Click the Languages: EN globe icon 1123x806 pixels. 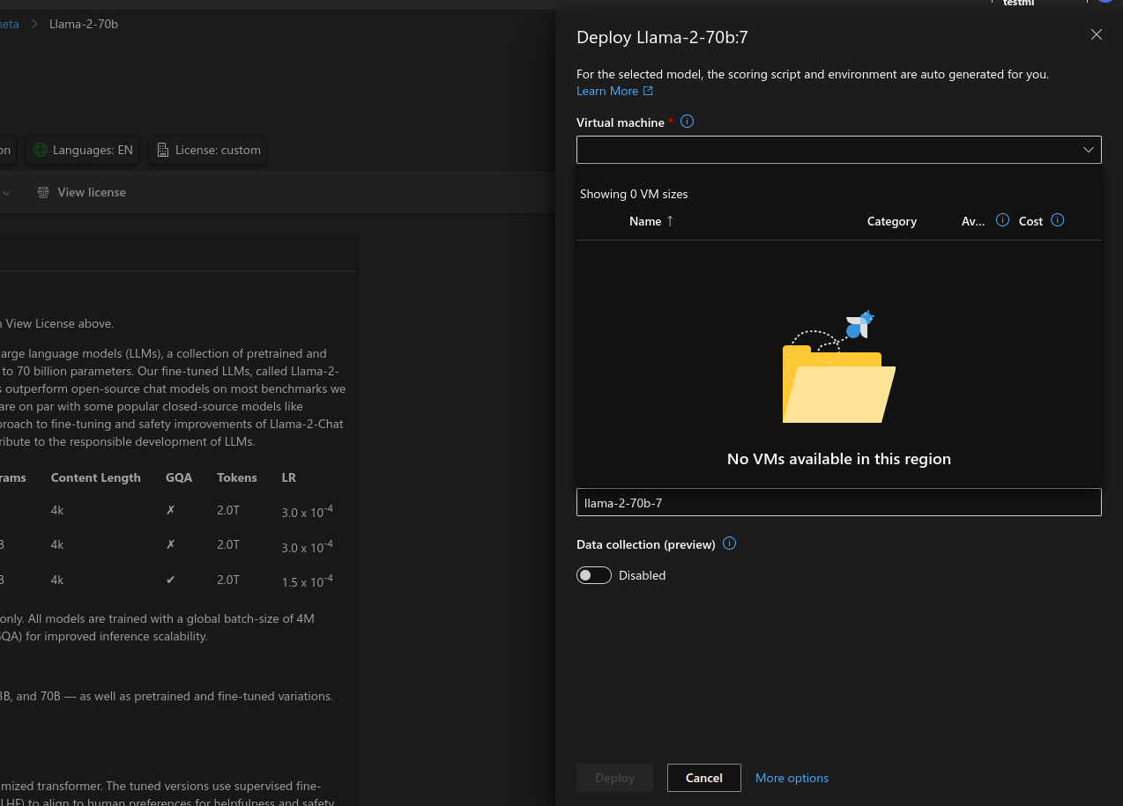pyautogui.click(x=41, y=150)
